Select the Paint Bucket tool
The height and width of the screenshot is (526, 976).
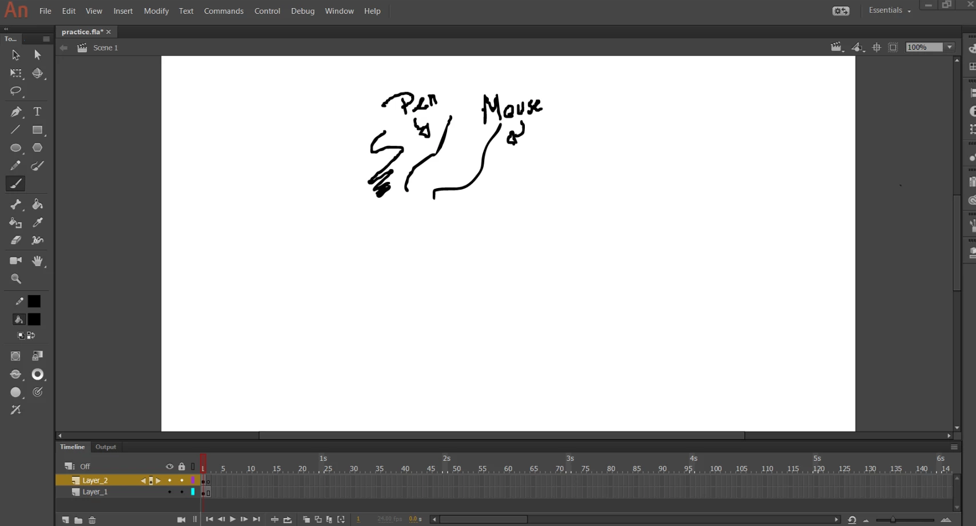(37, 204)
